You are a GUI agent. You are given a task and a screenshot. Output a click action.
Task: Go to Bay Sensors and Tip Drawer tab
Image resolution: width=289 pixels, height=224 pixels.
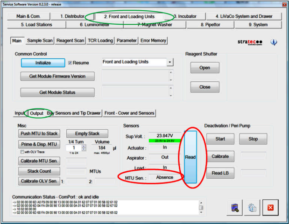coord(74,113)
